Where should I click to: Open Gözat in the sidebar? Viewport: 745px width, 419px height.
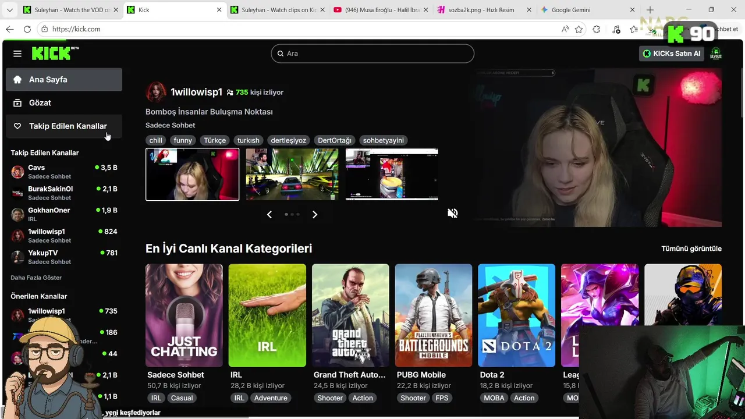(x=64, y=102)
